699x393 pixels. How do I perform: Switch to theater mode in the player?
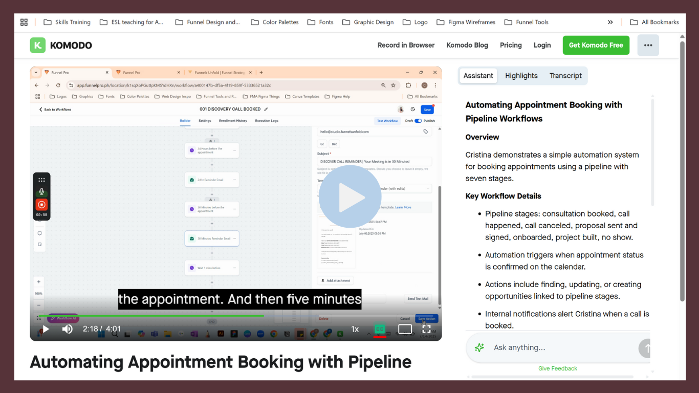405,329
